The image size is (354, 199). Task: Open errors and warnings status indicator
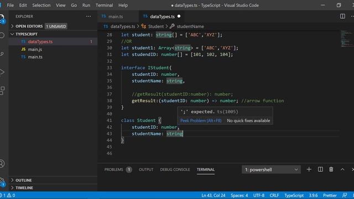click(8, 195)
